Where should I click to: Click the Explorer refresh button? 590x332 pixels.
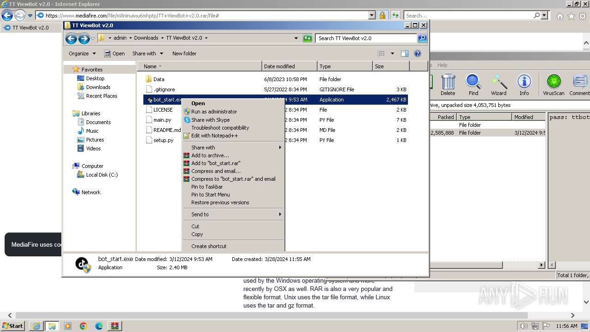pos(307,38)
